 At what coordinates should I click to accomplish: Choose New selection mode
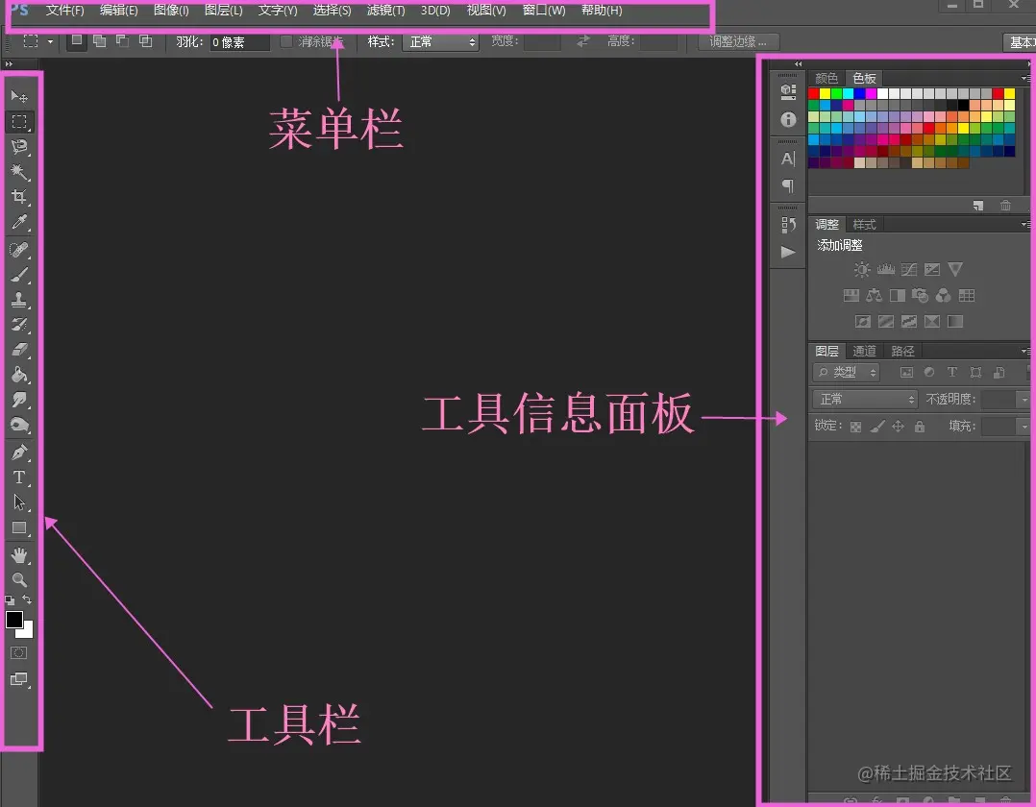pyautogui.click(x=77, y=41)
